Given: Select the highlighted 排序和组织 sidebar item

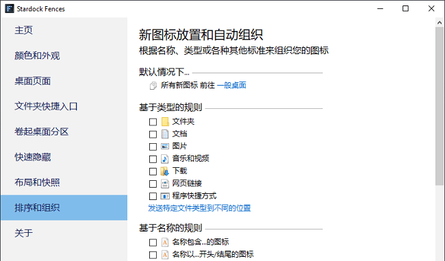Looking at the screenshot, I should 64,208.
